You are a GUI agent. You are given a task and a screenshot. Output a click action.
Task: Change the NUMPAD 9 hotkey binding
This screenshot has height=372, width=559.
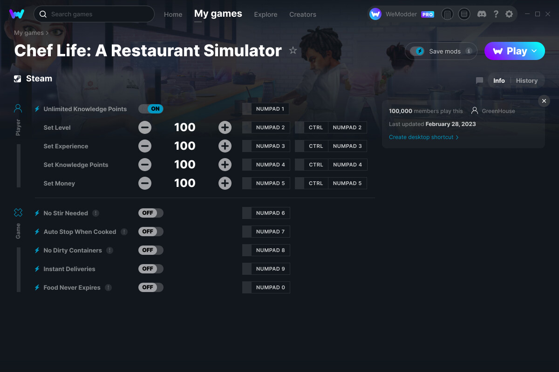(x=266, y=269)
